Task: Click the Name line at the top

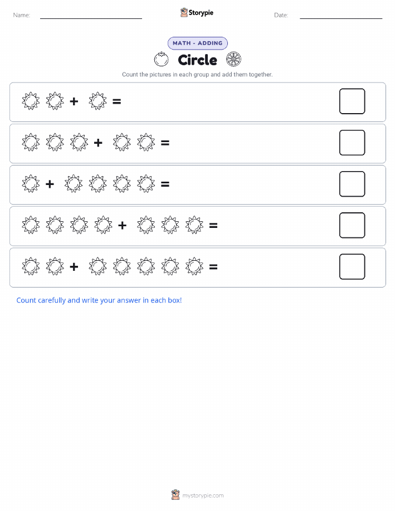Action: tap(91, 18)
